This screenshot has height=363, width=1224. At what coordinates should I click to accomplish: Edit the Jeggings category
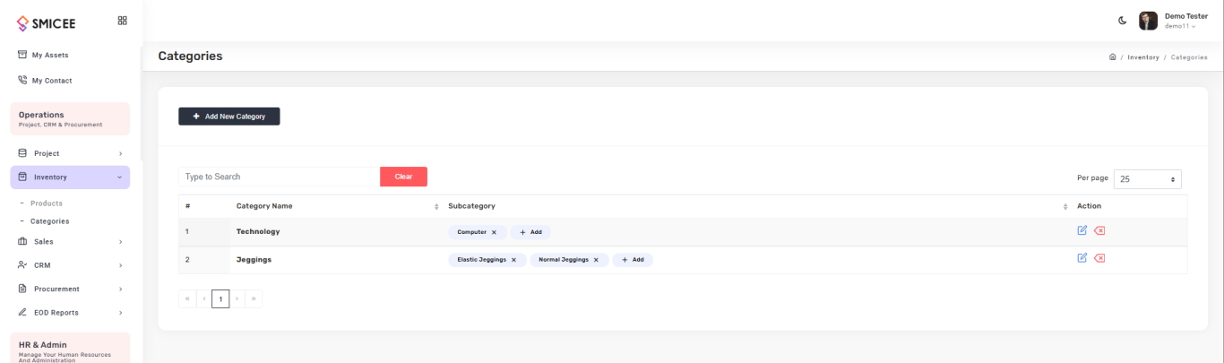tap(1082, 258)
